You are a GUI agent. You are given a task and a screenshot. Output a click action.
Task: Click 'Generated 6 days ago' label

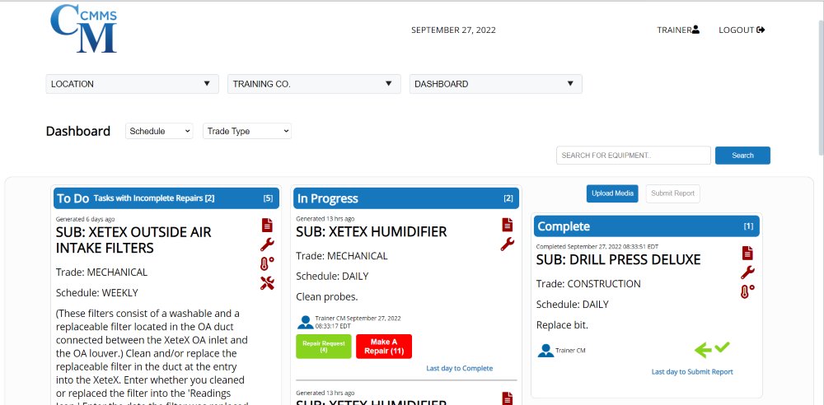click(x=85, y=219)
